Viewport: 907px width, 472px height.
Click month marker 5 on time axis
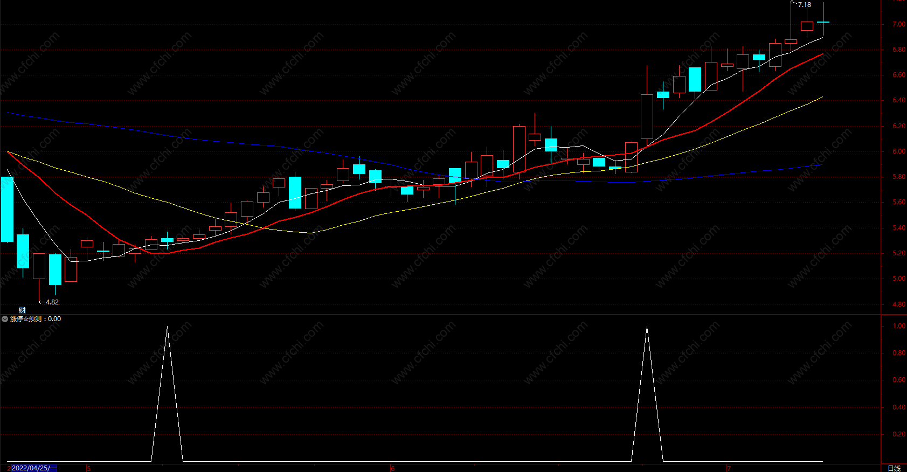(88, 468)
